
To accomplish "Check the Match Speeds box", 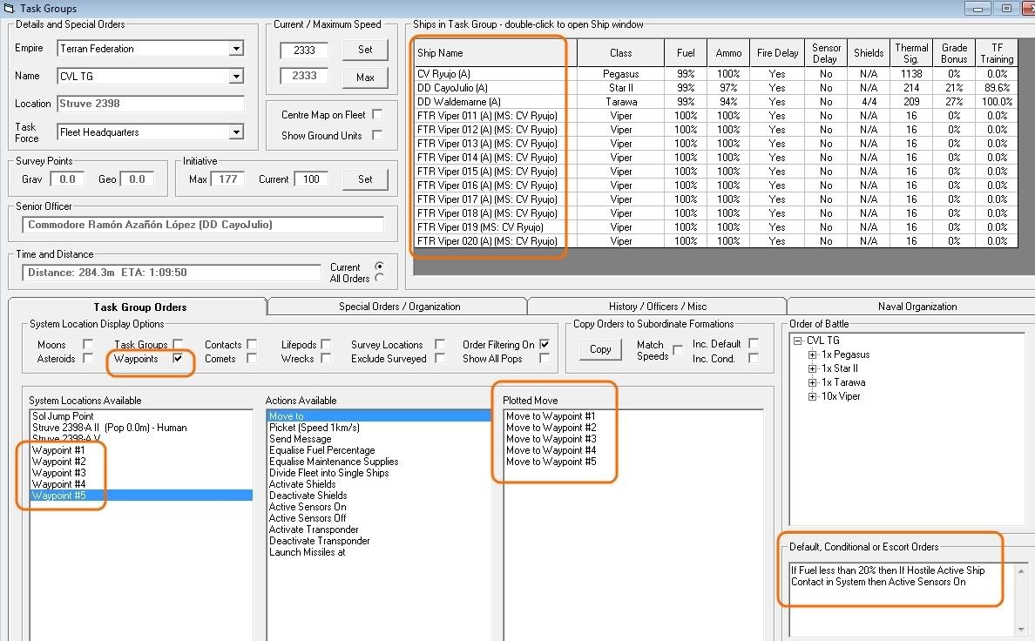I will click(x=677, y=350).
